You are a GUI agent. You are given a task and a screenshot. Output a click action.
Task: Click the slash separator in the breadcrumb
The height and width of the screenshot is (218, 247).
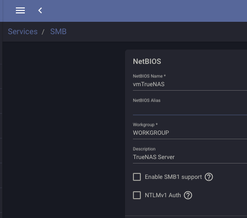click(43, 32)
